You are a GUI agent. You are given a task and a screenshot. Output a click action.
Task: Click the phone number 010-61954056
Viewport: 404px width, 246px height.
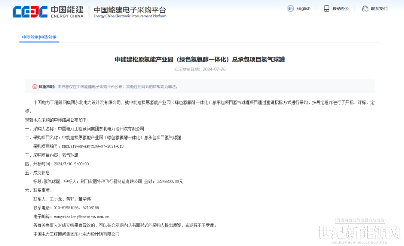point(66,208)
